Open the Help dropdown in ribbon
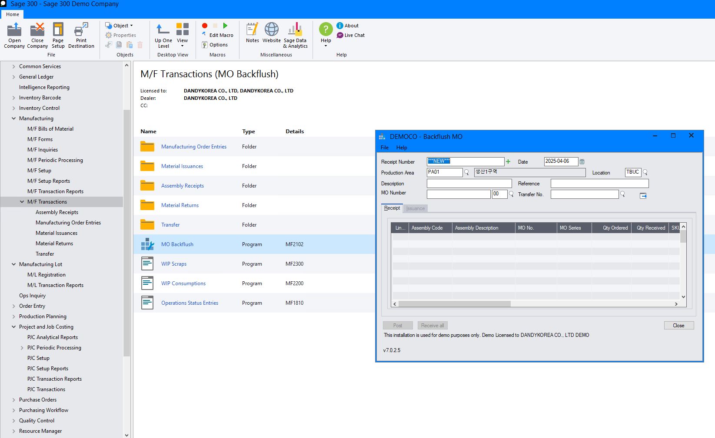Screen dimensions: 715x438 [326, 35]
